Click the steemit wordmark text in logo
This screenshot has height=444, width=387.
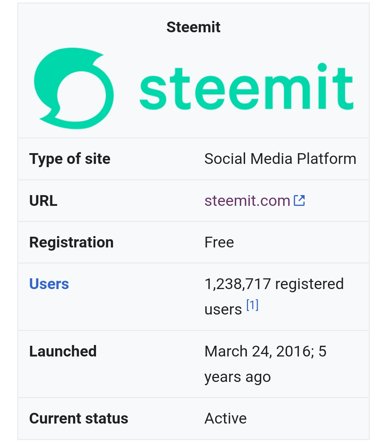coord(246,89)
